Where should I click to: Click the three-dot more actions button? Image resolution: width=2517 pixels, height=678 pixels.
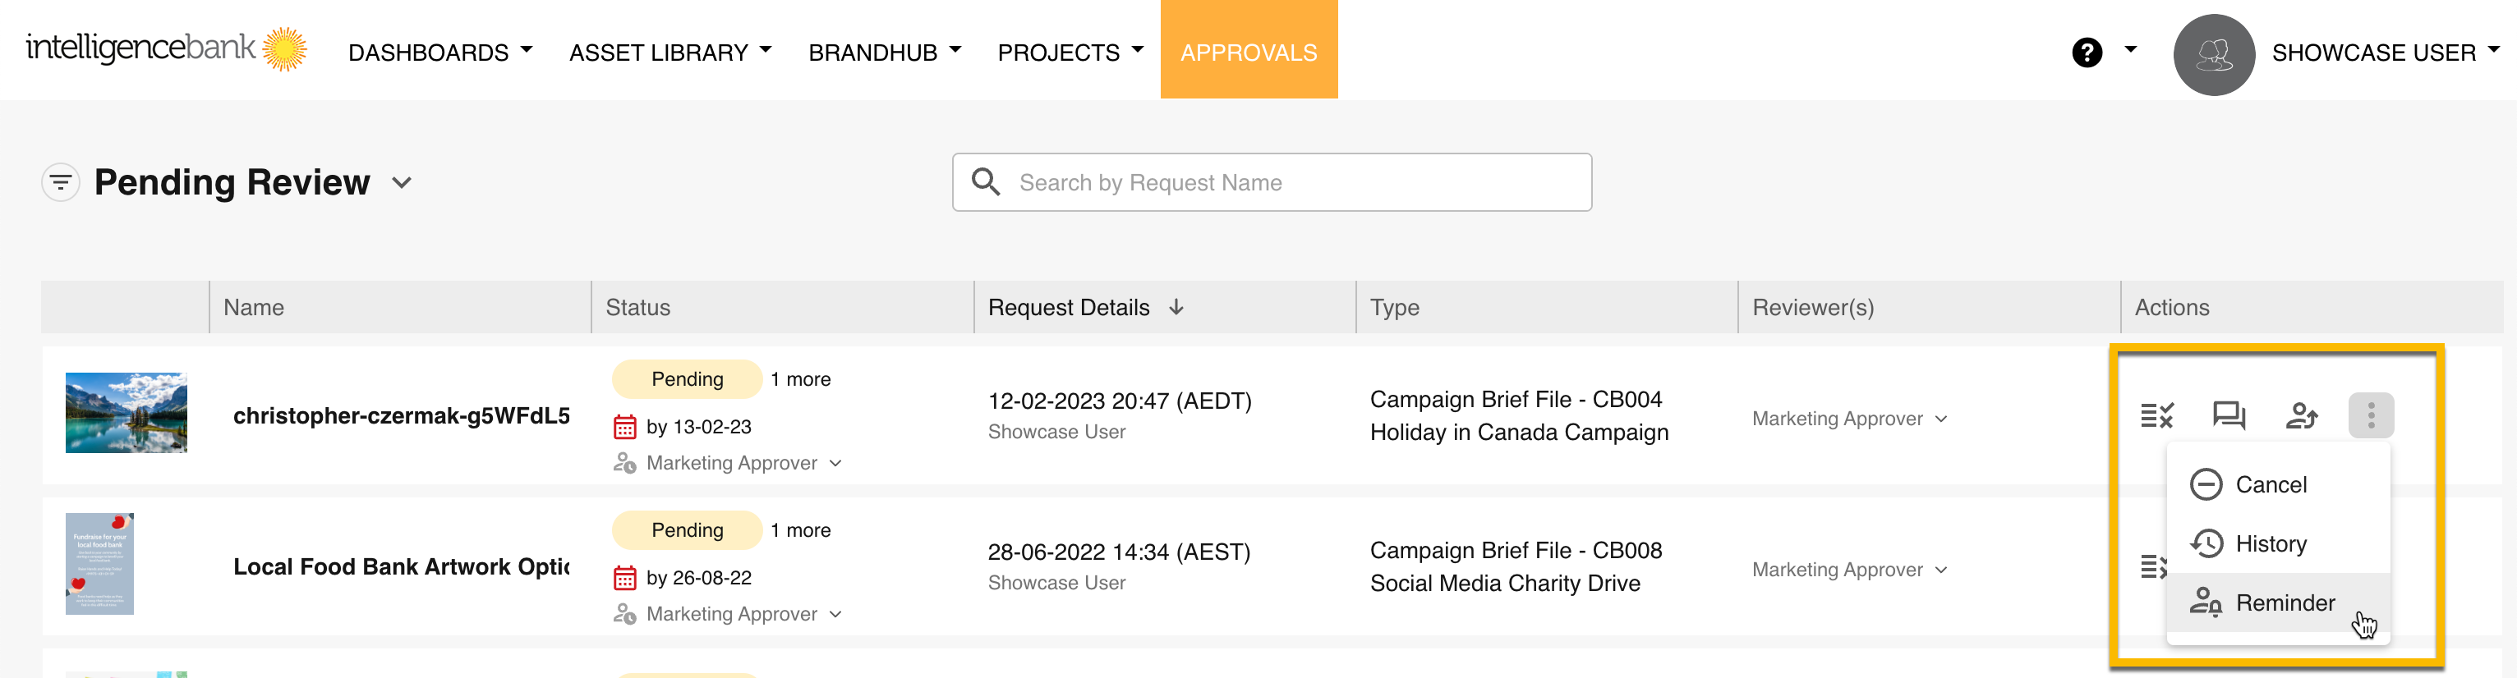pyautogui.click(x=2371, y=416)
